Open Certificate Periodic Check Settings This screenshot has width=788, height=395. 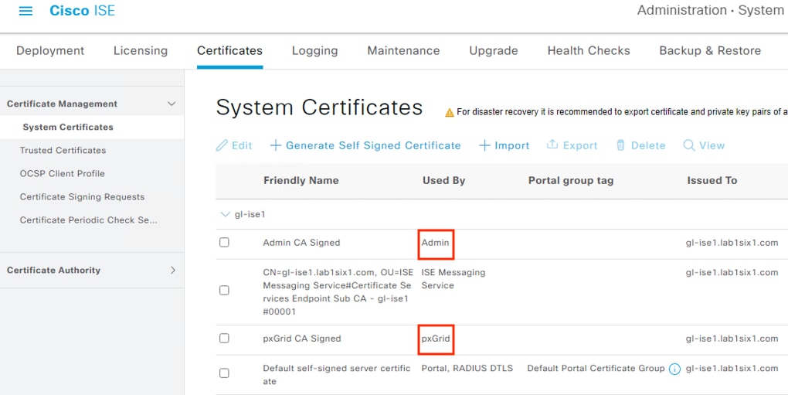(88, 220)
